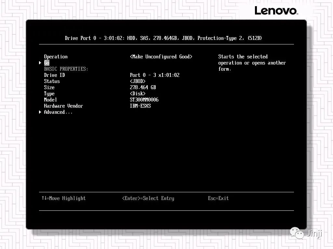Click the 278.464 GB size value
Image resolution: width=333 pixels, height=249 pixels.
pos(143,87)
